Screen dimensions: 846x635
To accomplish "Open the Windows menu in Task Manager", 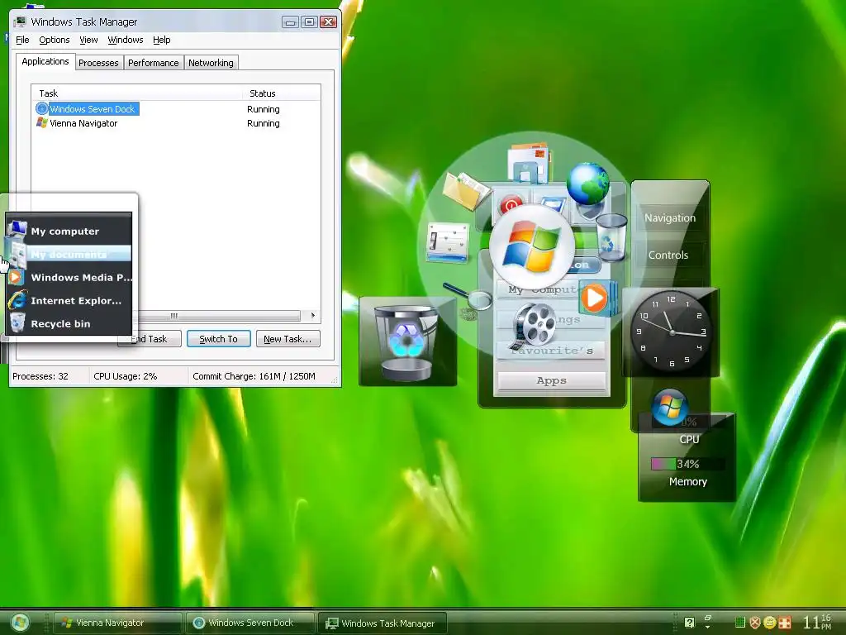I will [126, 40].
